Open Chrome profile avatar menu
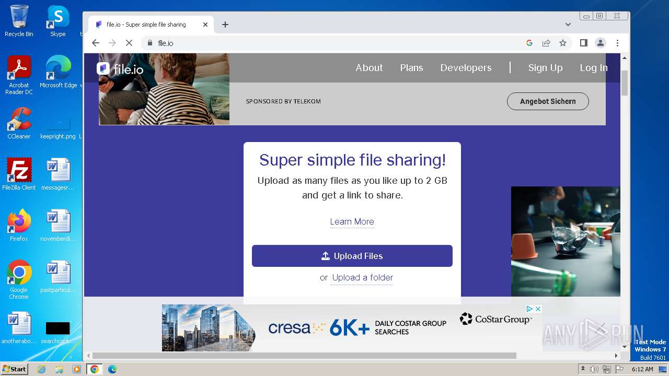Screen dimensions: 669x376 click(601, 43)
